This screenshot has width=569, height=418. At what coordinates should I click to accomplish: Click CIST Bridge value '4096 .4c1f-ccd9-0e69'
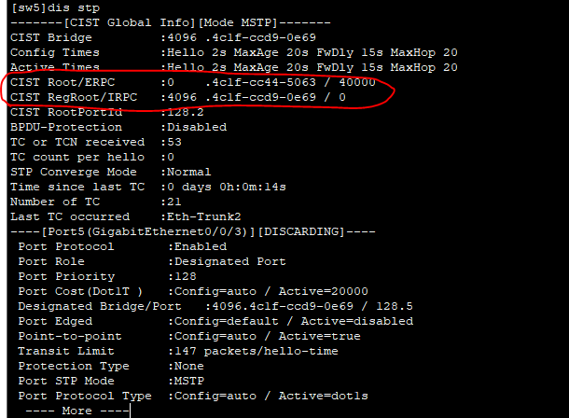point(242,37)
